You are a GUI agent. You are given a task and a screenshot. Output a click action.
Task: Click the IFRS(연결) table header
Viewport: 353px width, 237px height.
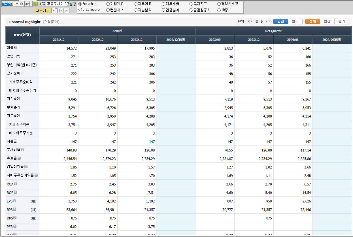[x=22, y=35]
